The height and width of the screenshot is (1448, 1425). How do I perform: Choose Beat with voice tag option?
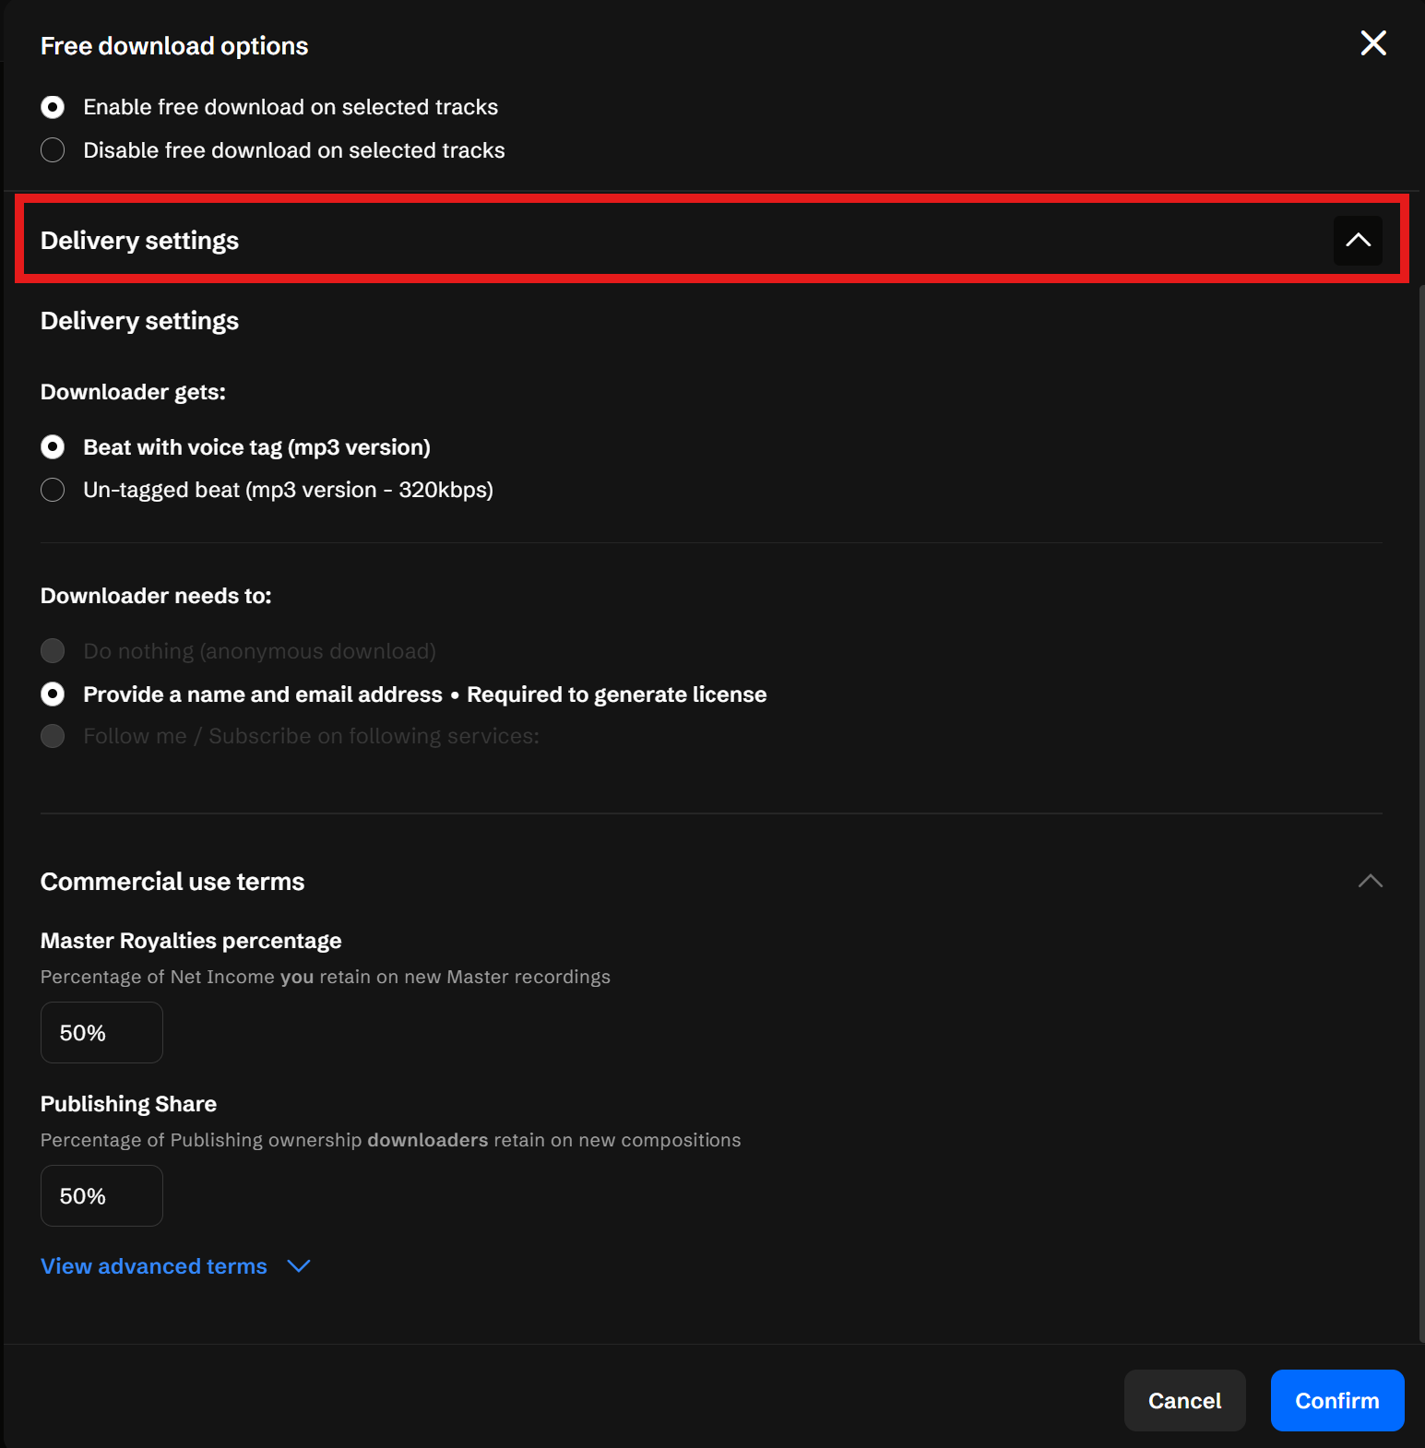pos(53,447)
